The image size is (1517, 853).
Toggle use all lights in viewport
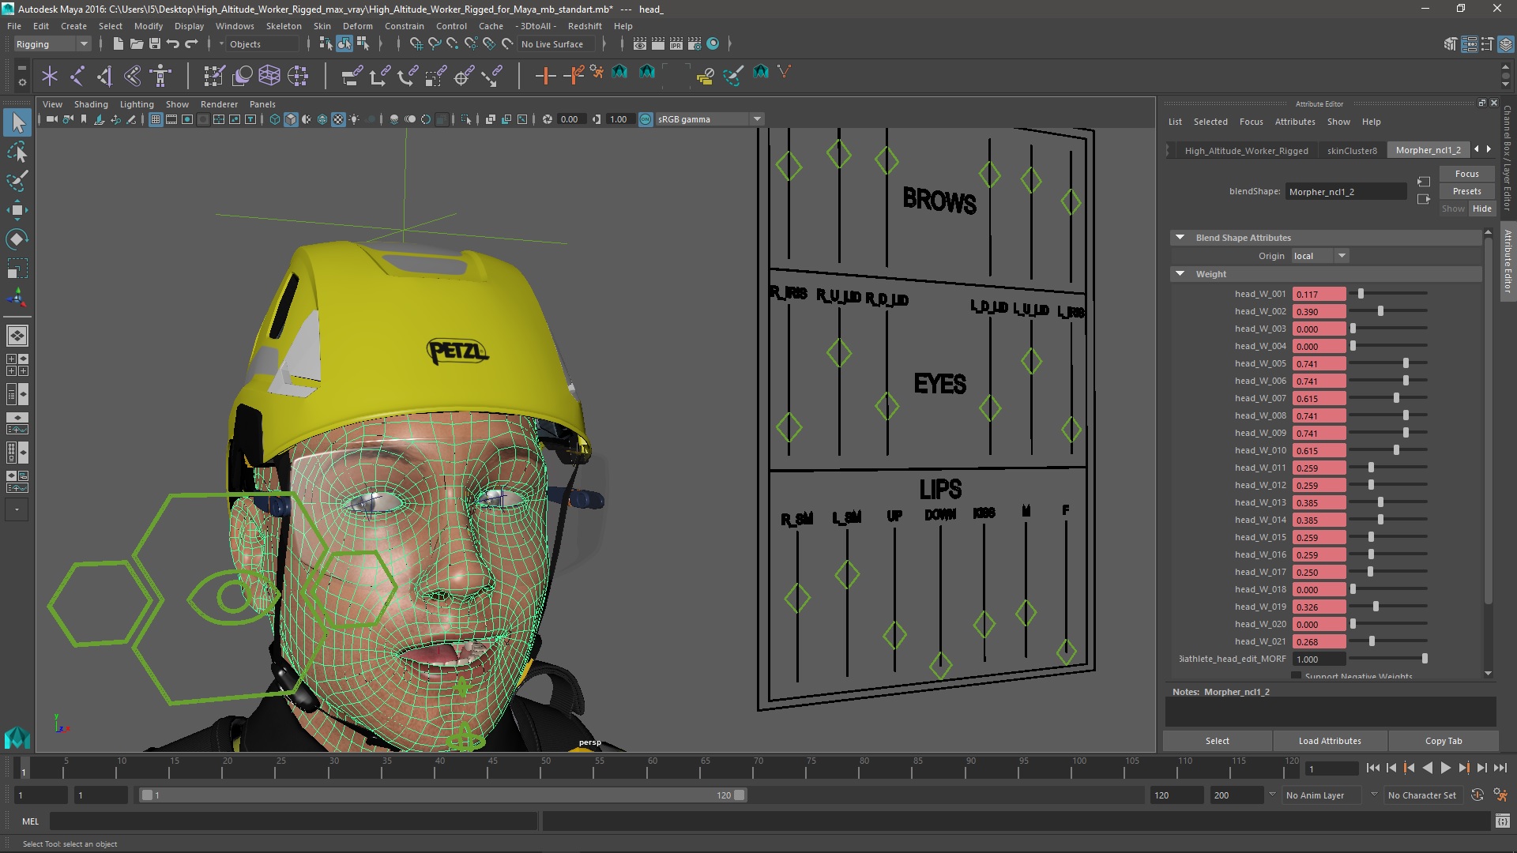[x=354, y=119]
